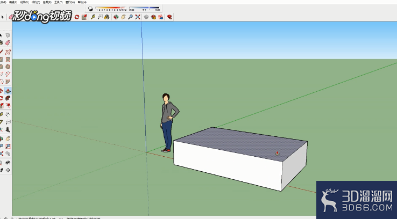Image resolution: width=397 pixels, height=219 pixels.
Task: Select the Rotated Rectangle tool
Action: [x=8, y=60]
